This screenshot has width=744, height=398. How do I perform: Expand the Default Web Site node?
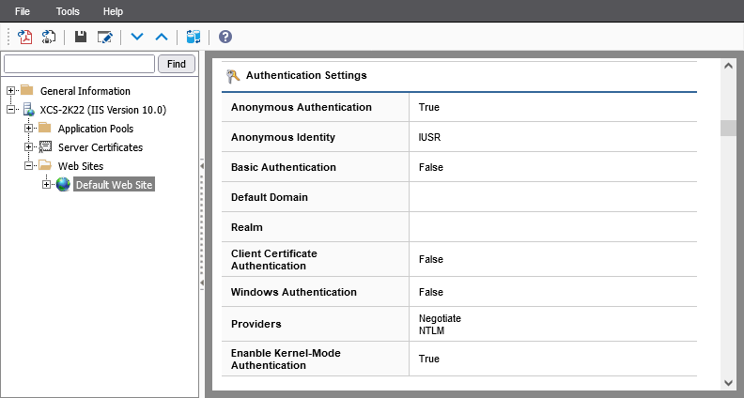point(47,185)
